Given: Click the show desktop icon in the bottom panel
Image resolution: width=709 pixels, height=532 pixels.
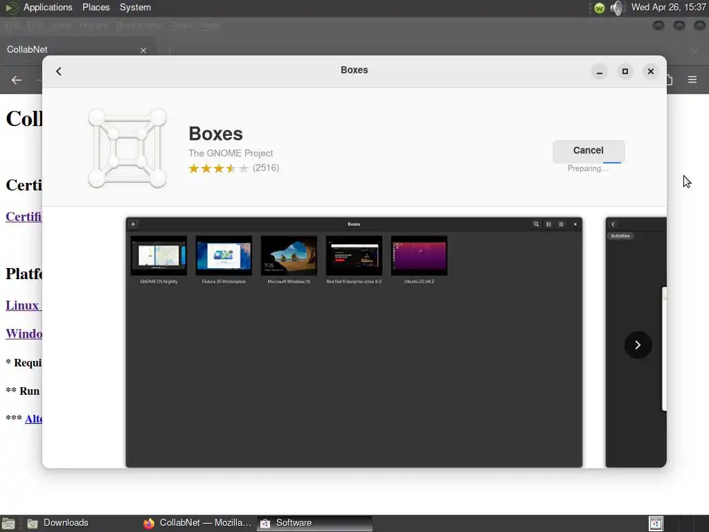Looking at the screenshot, I should [x=8, y=524].
